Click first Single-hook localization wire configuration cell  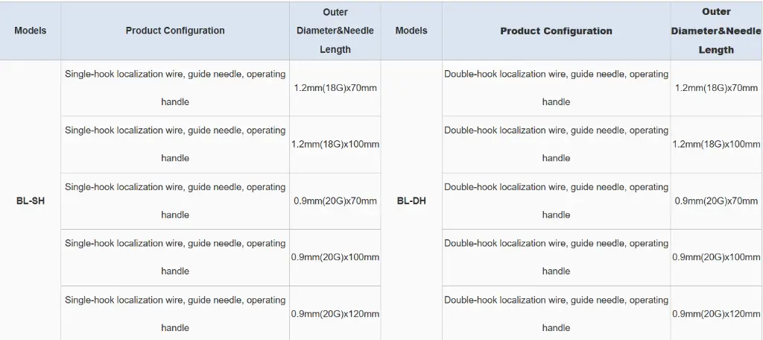tap(175, 88)
